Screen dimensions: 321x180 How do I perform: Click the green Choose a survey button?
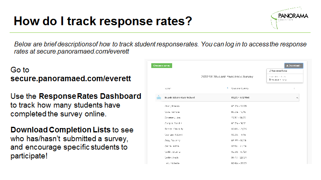tap(162, 66)
